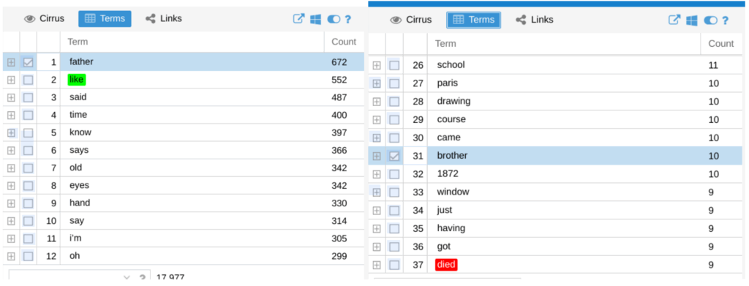Click the term old in the list
Screen dimensions: 749x286
tap(75, 168)
